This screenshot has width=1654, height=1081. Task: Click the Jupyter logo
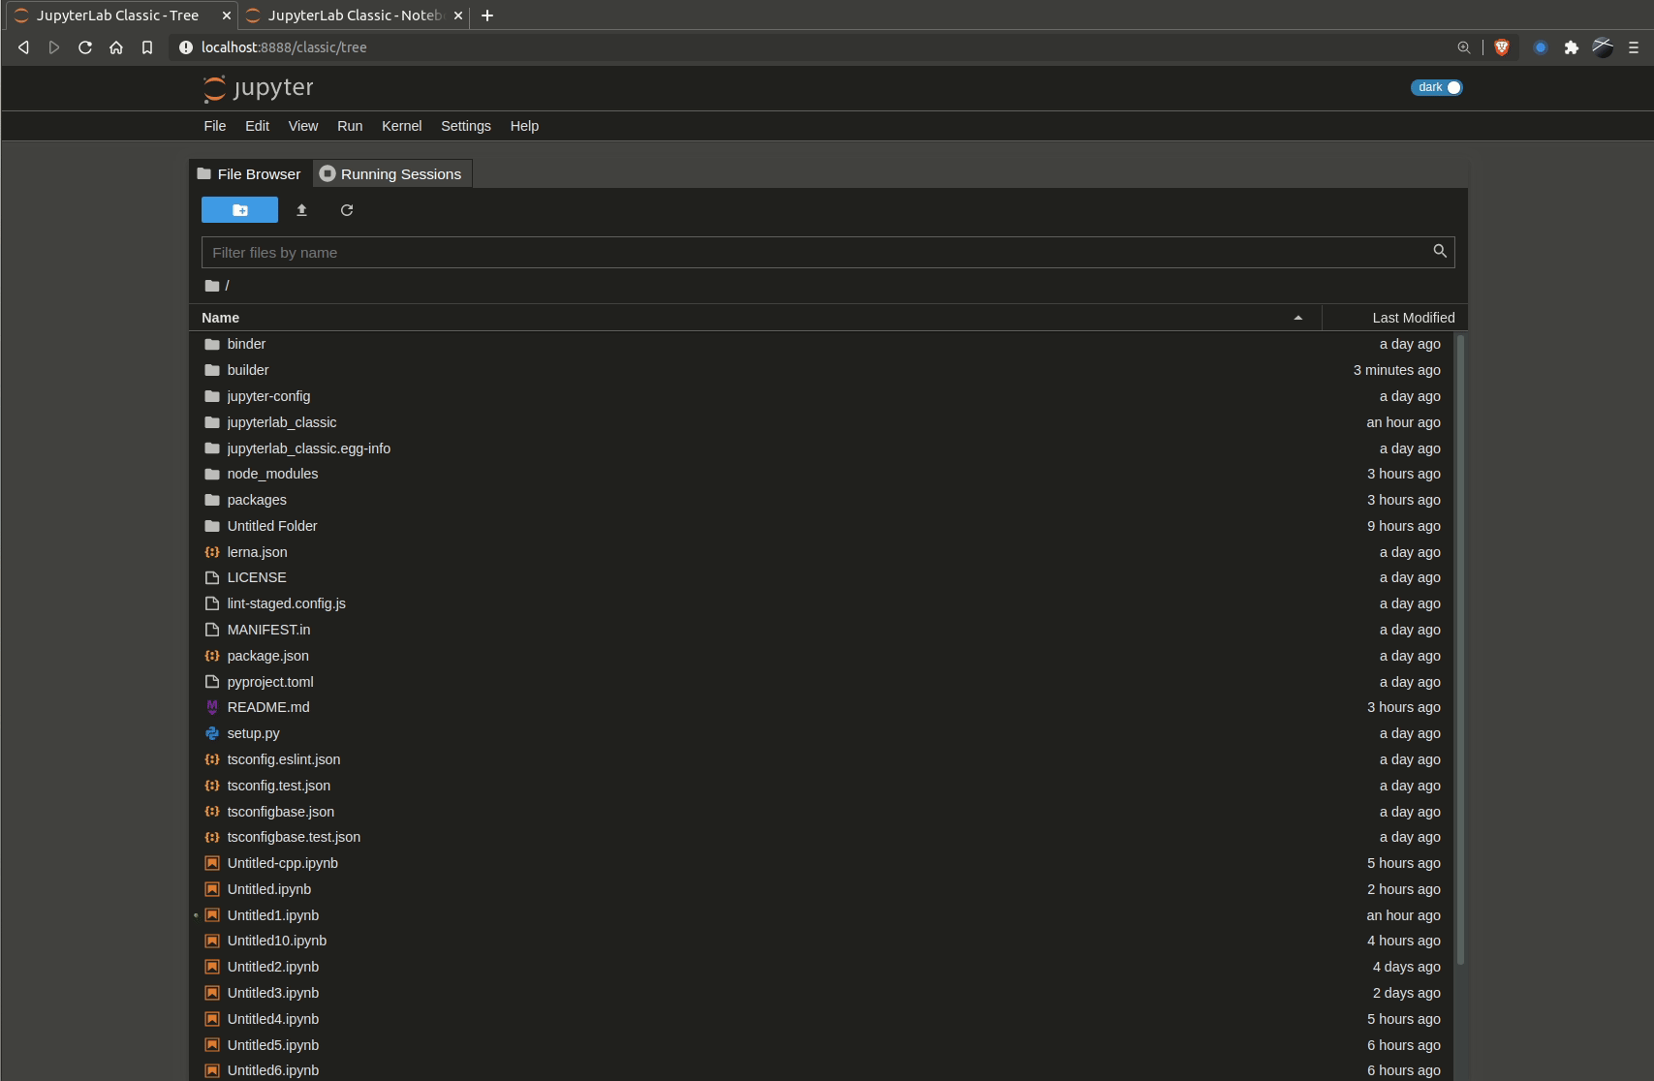click(258, 88)
